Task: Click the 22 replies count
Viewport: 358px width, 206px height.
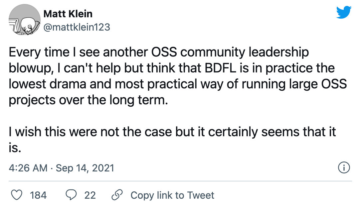Action: pyautogui.click(x=90, y=195)
